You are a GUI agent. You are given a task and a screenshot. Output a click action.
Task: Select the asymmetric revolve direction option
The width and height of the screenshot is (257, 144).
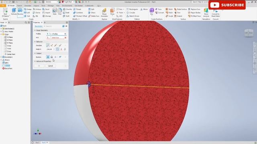(60, 45)
